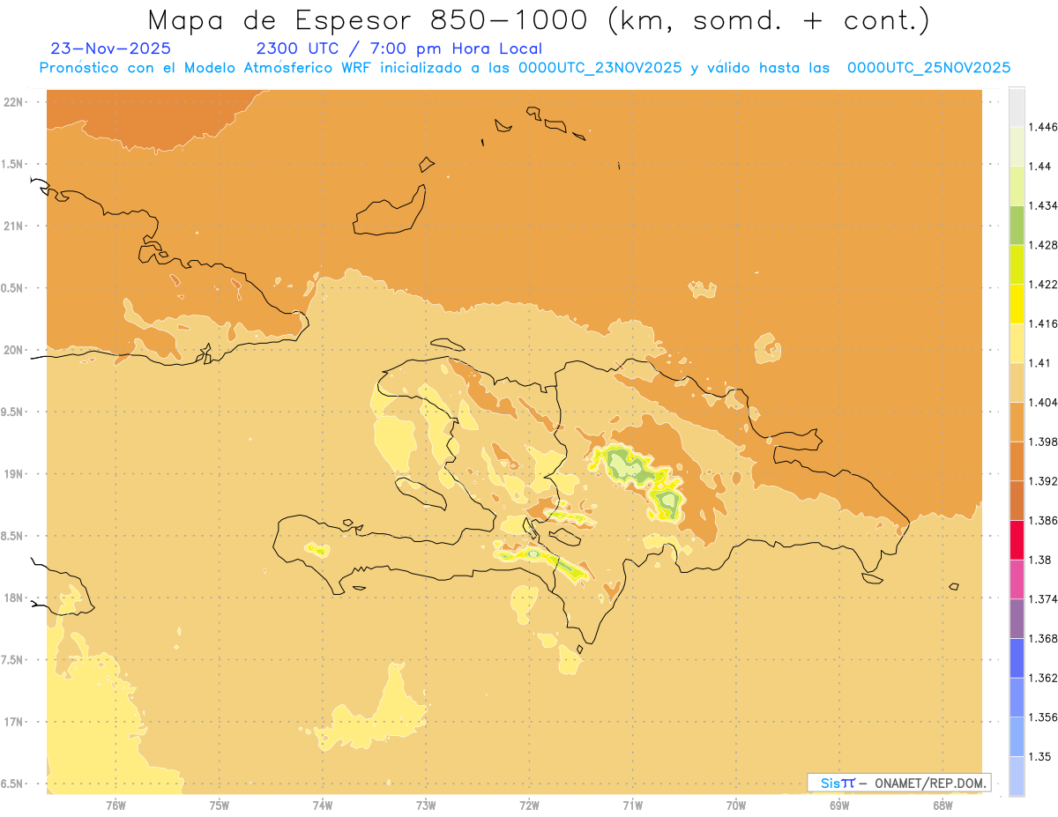
Task: Click the legend value '1.374'
Action: 1043,598
